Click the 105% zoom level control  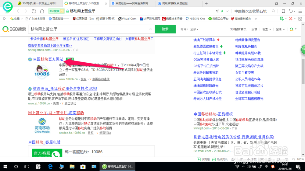click(298, 159)
